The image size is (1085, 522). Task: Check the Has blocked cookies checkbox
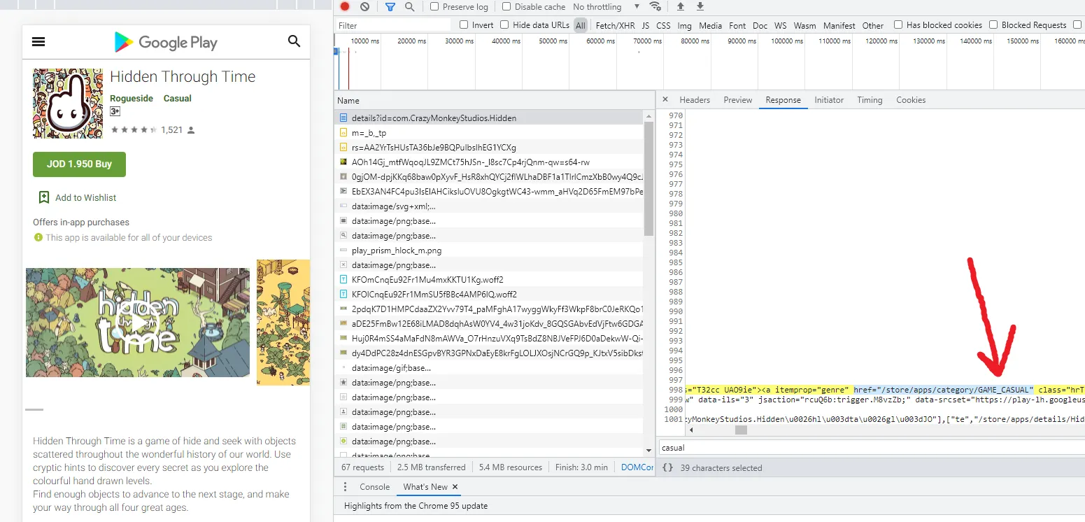pyautogui.click(x=898, y=25)
